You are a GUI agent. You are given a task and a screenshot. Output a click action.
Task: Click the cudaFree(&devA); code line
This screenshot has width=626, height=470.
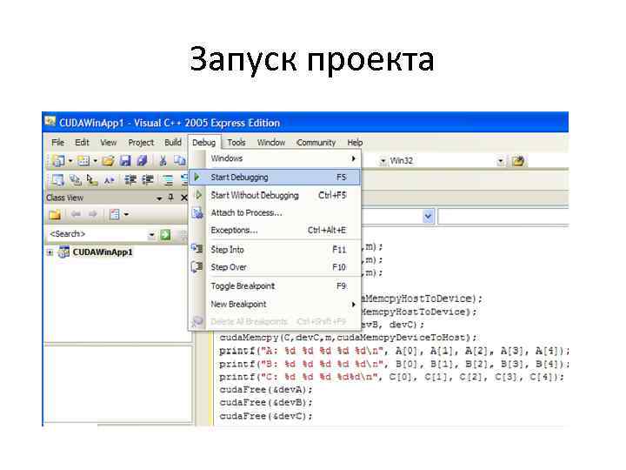pyautogui.click(x=265, y=390)
